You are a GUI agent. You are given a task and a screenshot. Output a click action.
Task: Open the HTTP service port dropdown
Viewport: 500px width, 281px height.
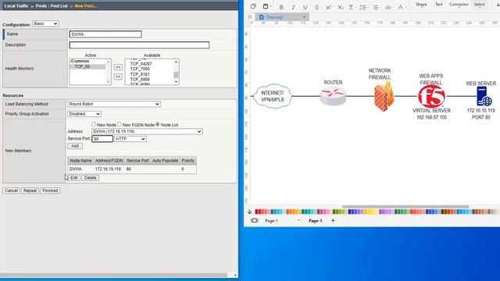tap(130, 139)
